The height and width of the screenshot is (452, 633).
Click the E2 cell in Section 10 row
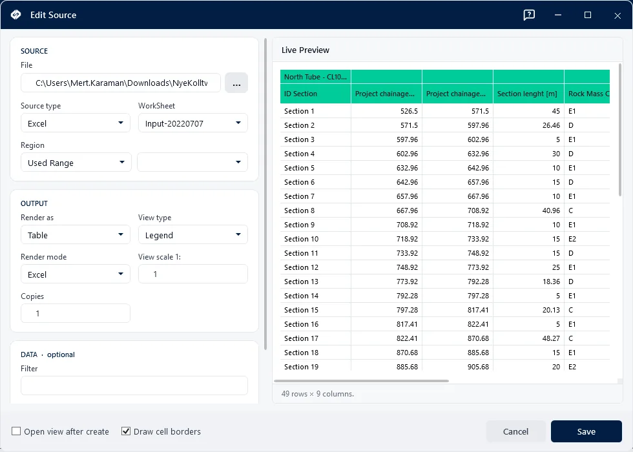point(587,239)
